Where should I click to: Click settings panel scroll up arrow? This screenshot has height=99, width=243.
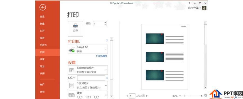(x=111, y=39)
